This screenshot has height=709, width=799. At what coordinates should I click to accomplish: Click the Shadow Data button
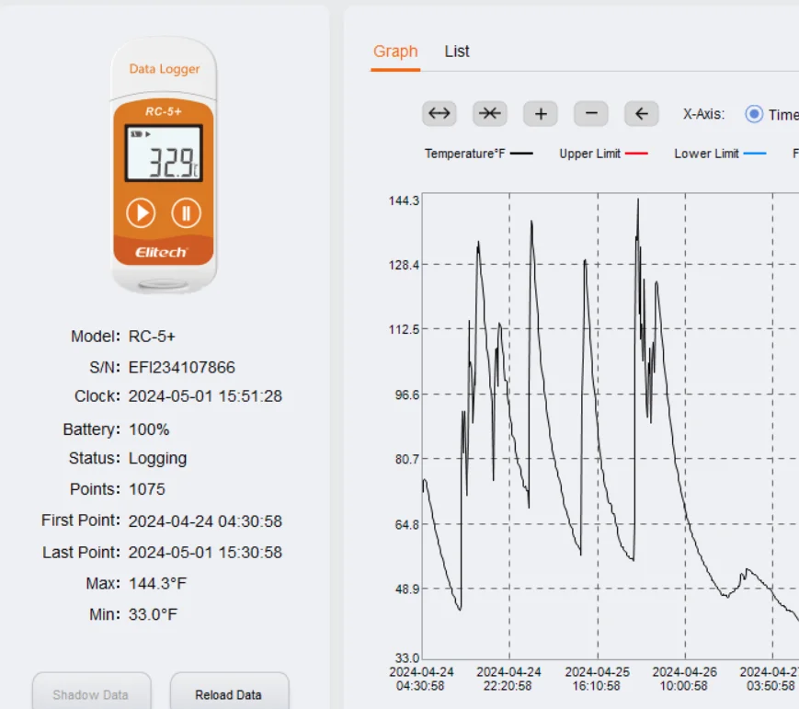(90, 694)
